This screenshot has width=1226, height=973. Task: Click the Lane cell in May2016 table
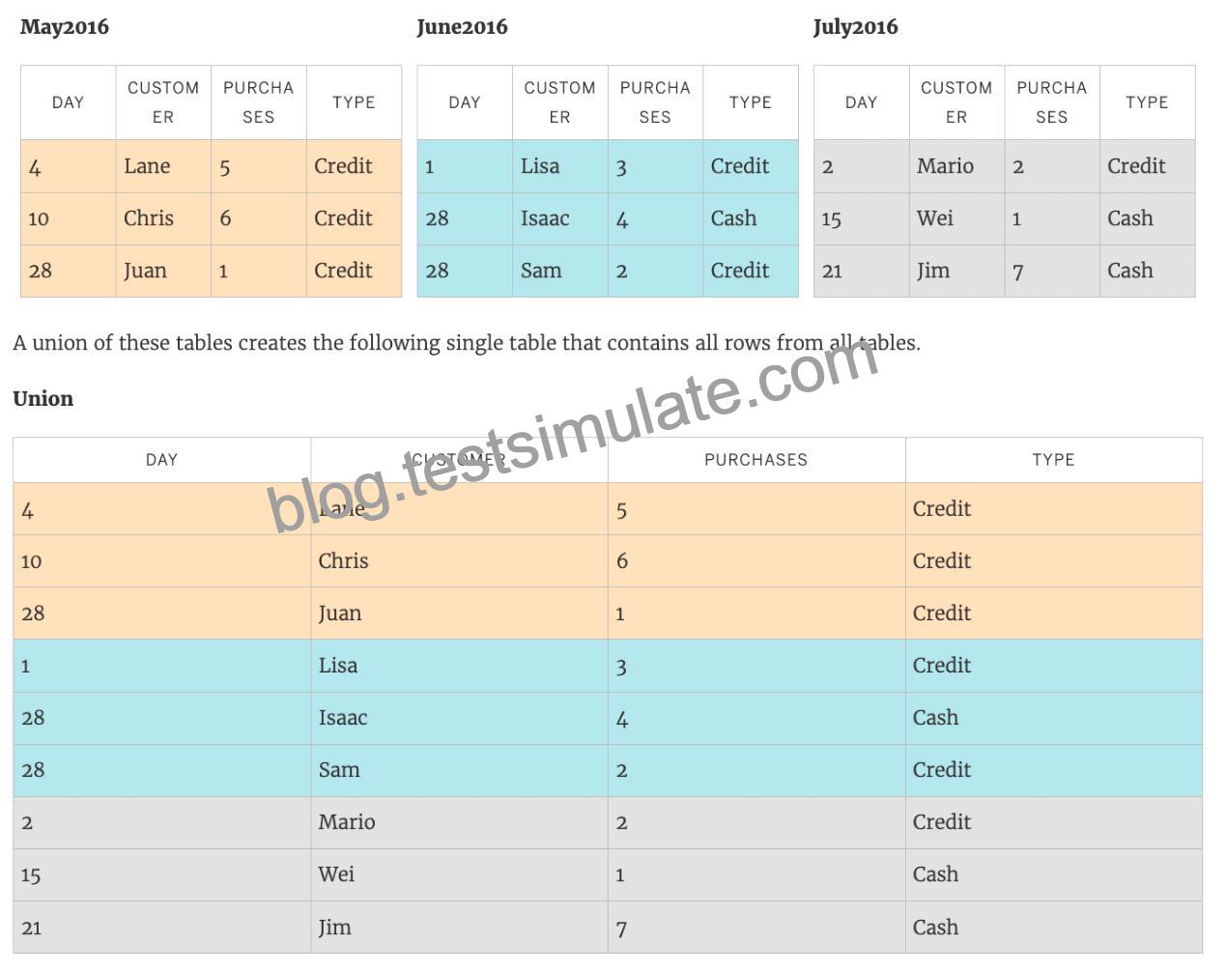(163, 166)
